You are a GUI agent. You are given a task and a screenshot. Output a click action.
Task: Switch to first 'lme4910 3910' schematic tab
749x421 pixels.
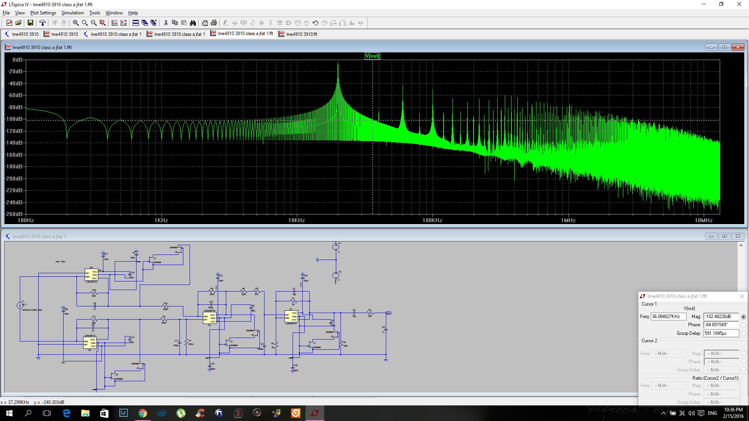coord(22,34)
